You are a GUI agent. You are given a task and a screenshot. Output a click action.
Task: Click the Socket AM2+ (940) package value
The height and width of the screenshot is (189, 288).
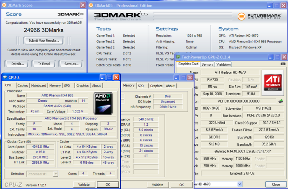[x=57, y=106]
